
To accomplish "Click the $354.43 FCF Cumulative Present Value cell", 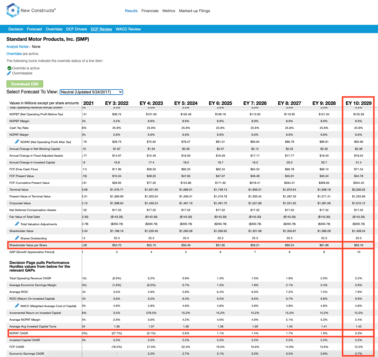I will pos(359,183).
